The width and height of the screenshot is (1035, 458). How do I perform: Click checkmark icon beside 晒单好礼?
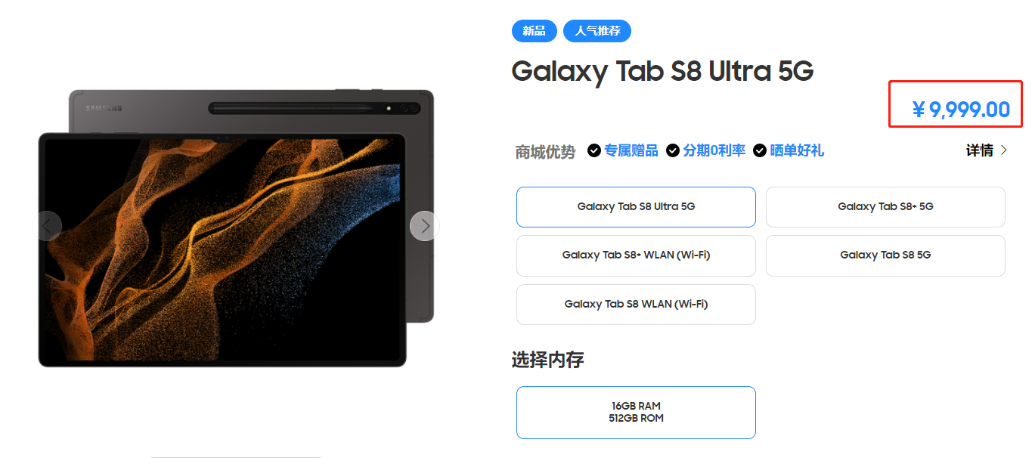pyautogui.click(x=760, y=150)
